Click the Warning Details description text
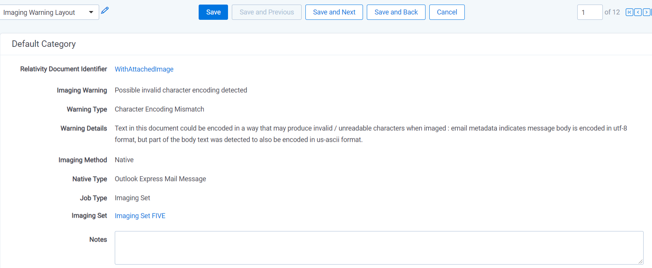The height and width of the screenshot is (268, 652). [371, 134]
